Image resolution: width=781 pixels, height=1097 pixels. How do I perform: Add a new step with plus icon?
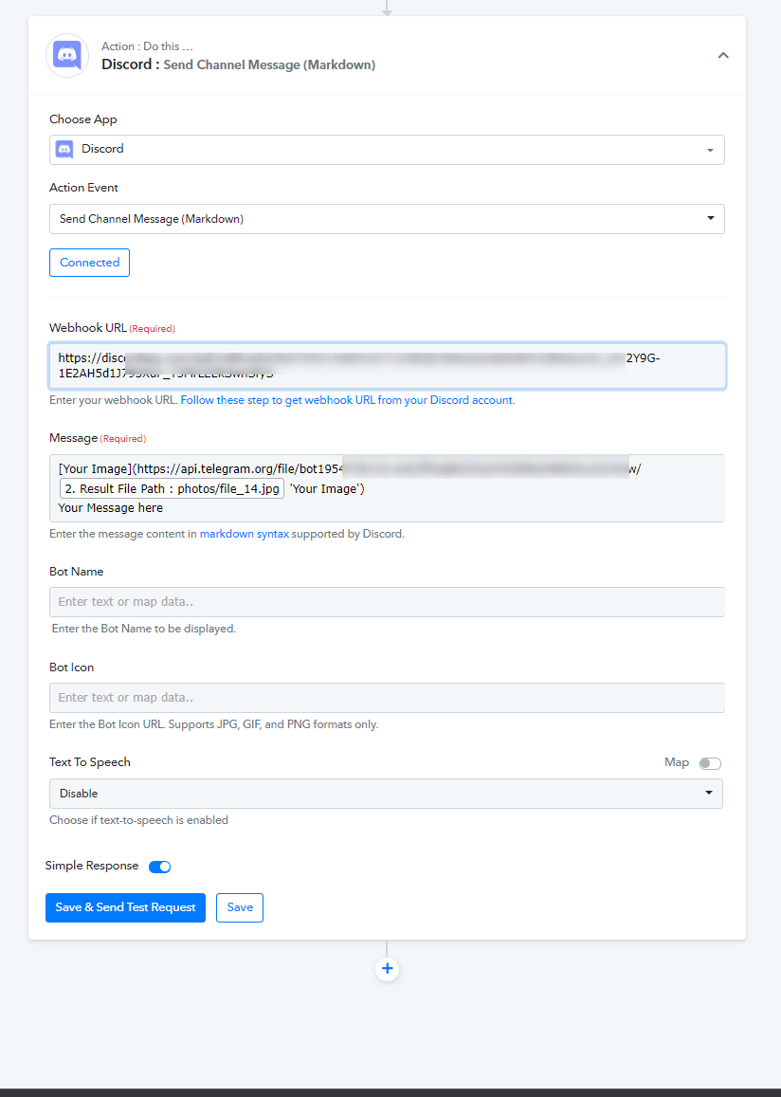pyautogui.click(x=388, y=969)
